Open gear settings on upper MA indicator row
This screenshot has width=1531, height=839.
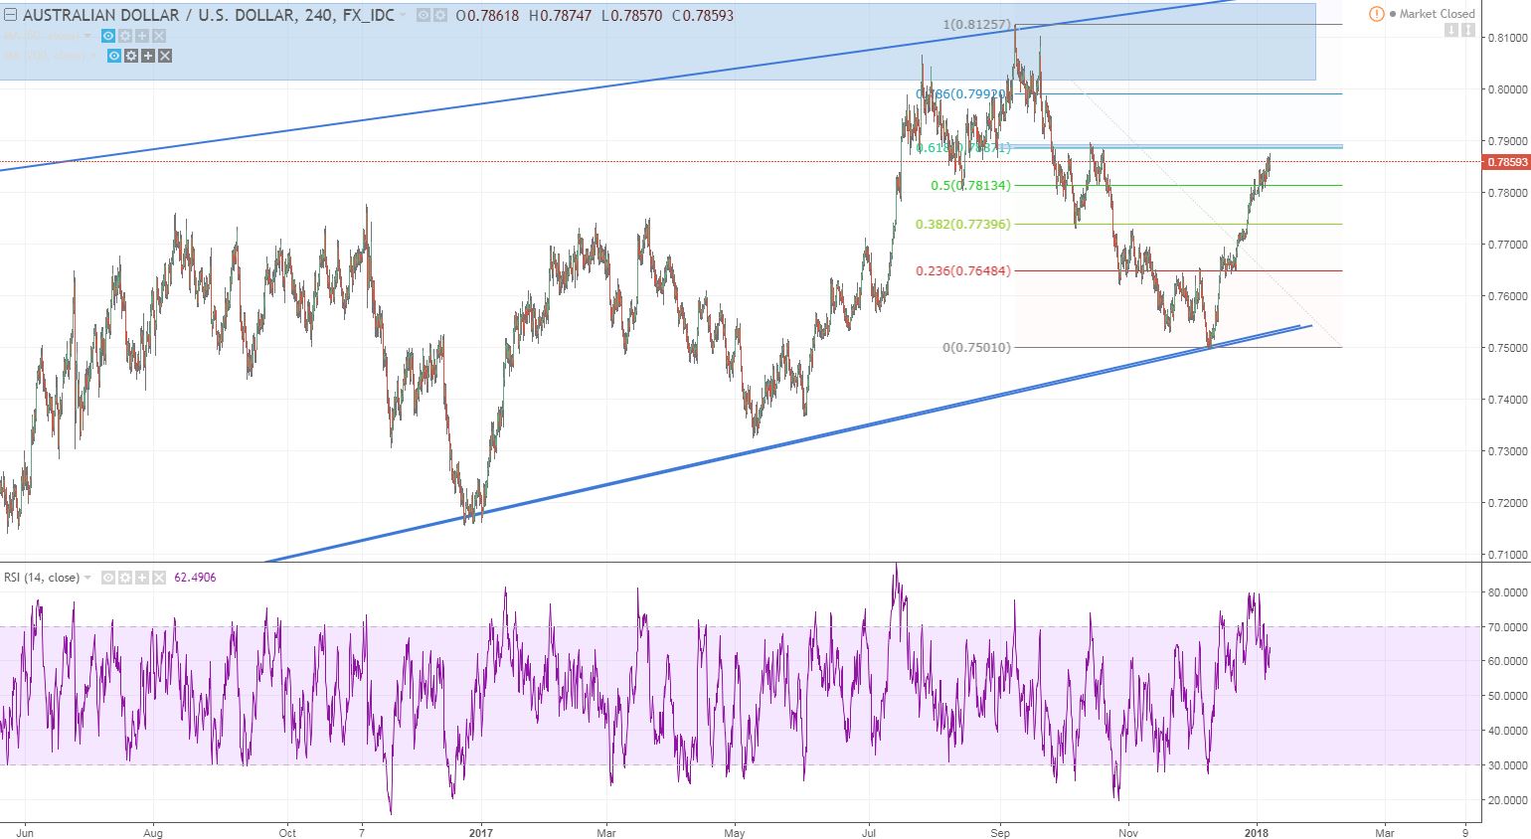pyautogui.click(x=125, y=36)
